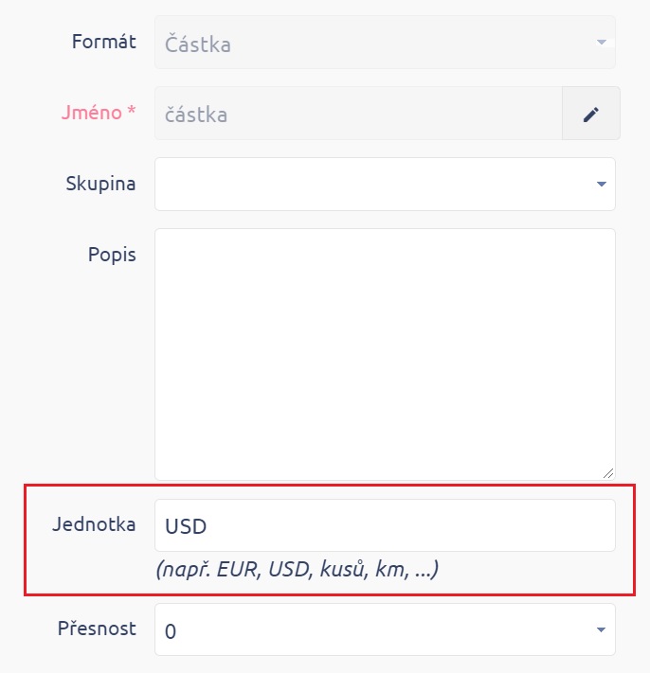Open the Formát dropdown arrow
Image resolution: width=650 pixels, height=673 pixels.
pyautogui.click(x=601, y=44)
